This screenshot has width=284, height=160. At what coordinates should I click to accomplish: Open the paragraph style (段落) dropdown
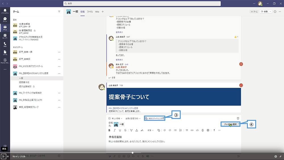pos(151,130)
